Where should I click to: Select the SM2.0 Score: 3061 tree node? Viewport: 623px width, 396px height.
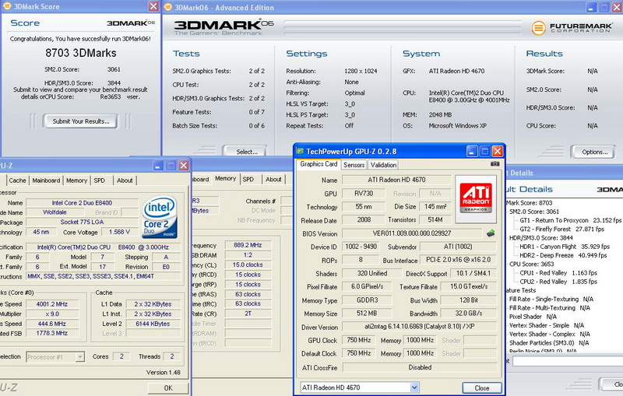pyautogui.click(x=534, y=212)
